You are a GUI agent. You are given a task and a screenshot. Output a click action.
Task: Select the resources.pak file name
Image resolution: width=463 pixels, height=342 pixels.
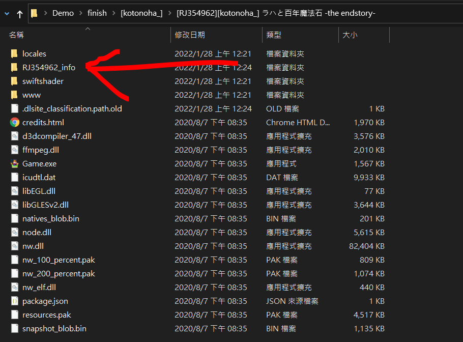click(47, 315)
